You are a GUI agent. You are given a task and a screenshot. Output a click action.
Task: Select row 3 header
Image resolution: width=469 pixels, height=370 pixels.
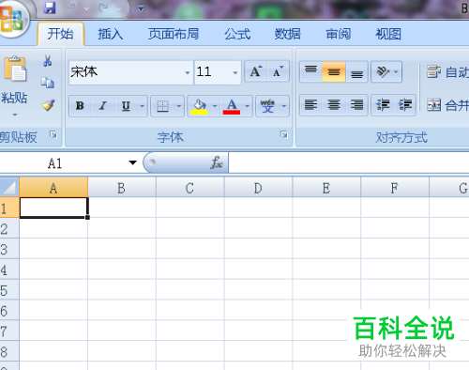[x=9, y=249]
